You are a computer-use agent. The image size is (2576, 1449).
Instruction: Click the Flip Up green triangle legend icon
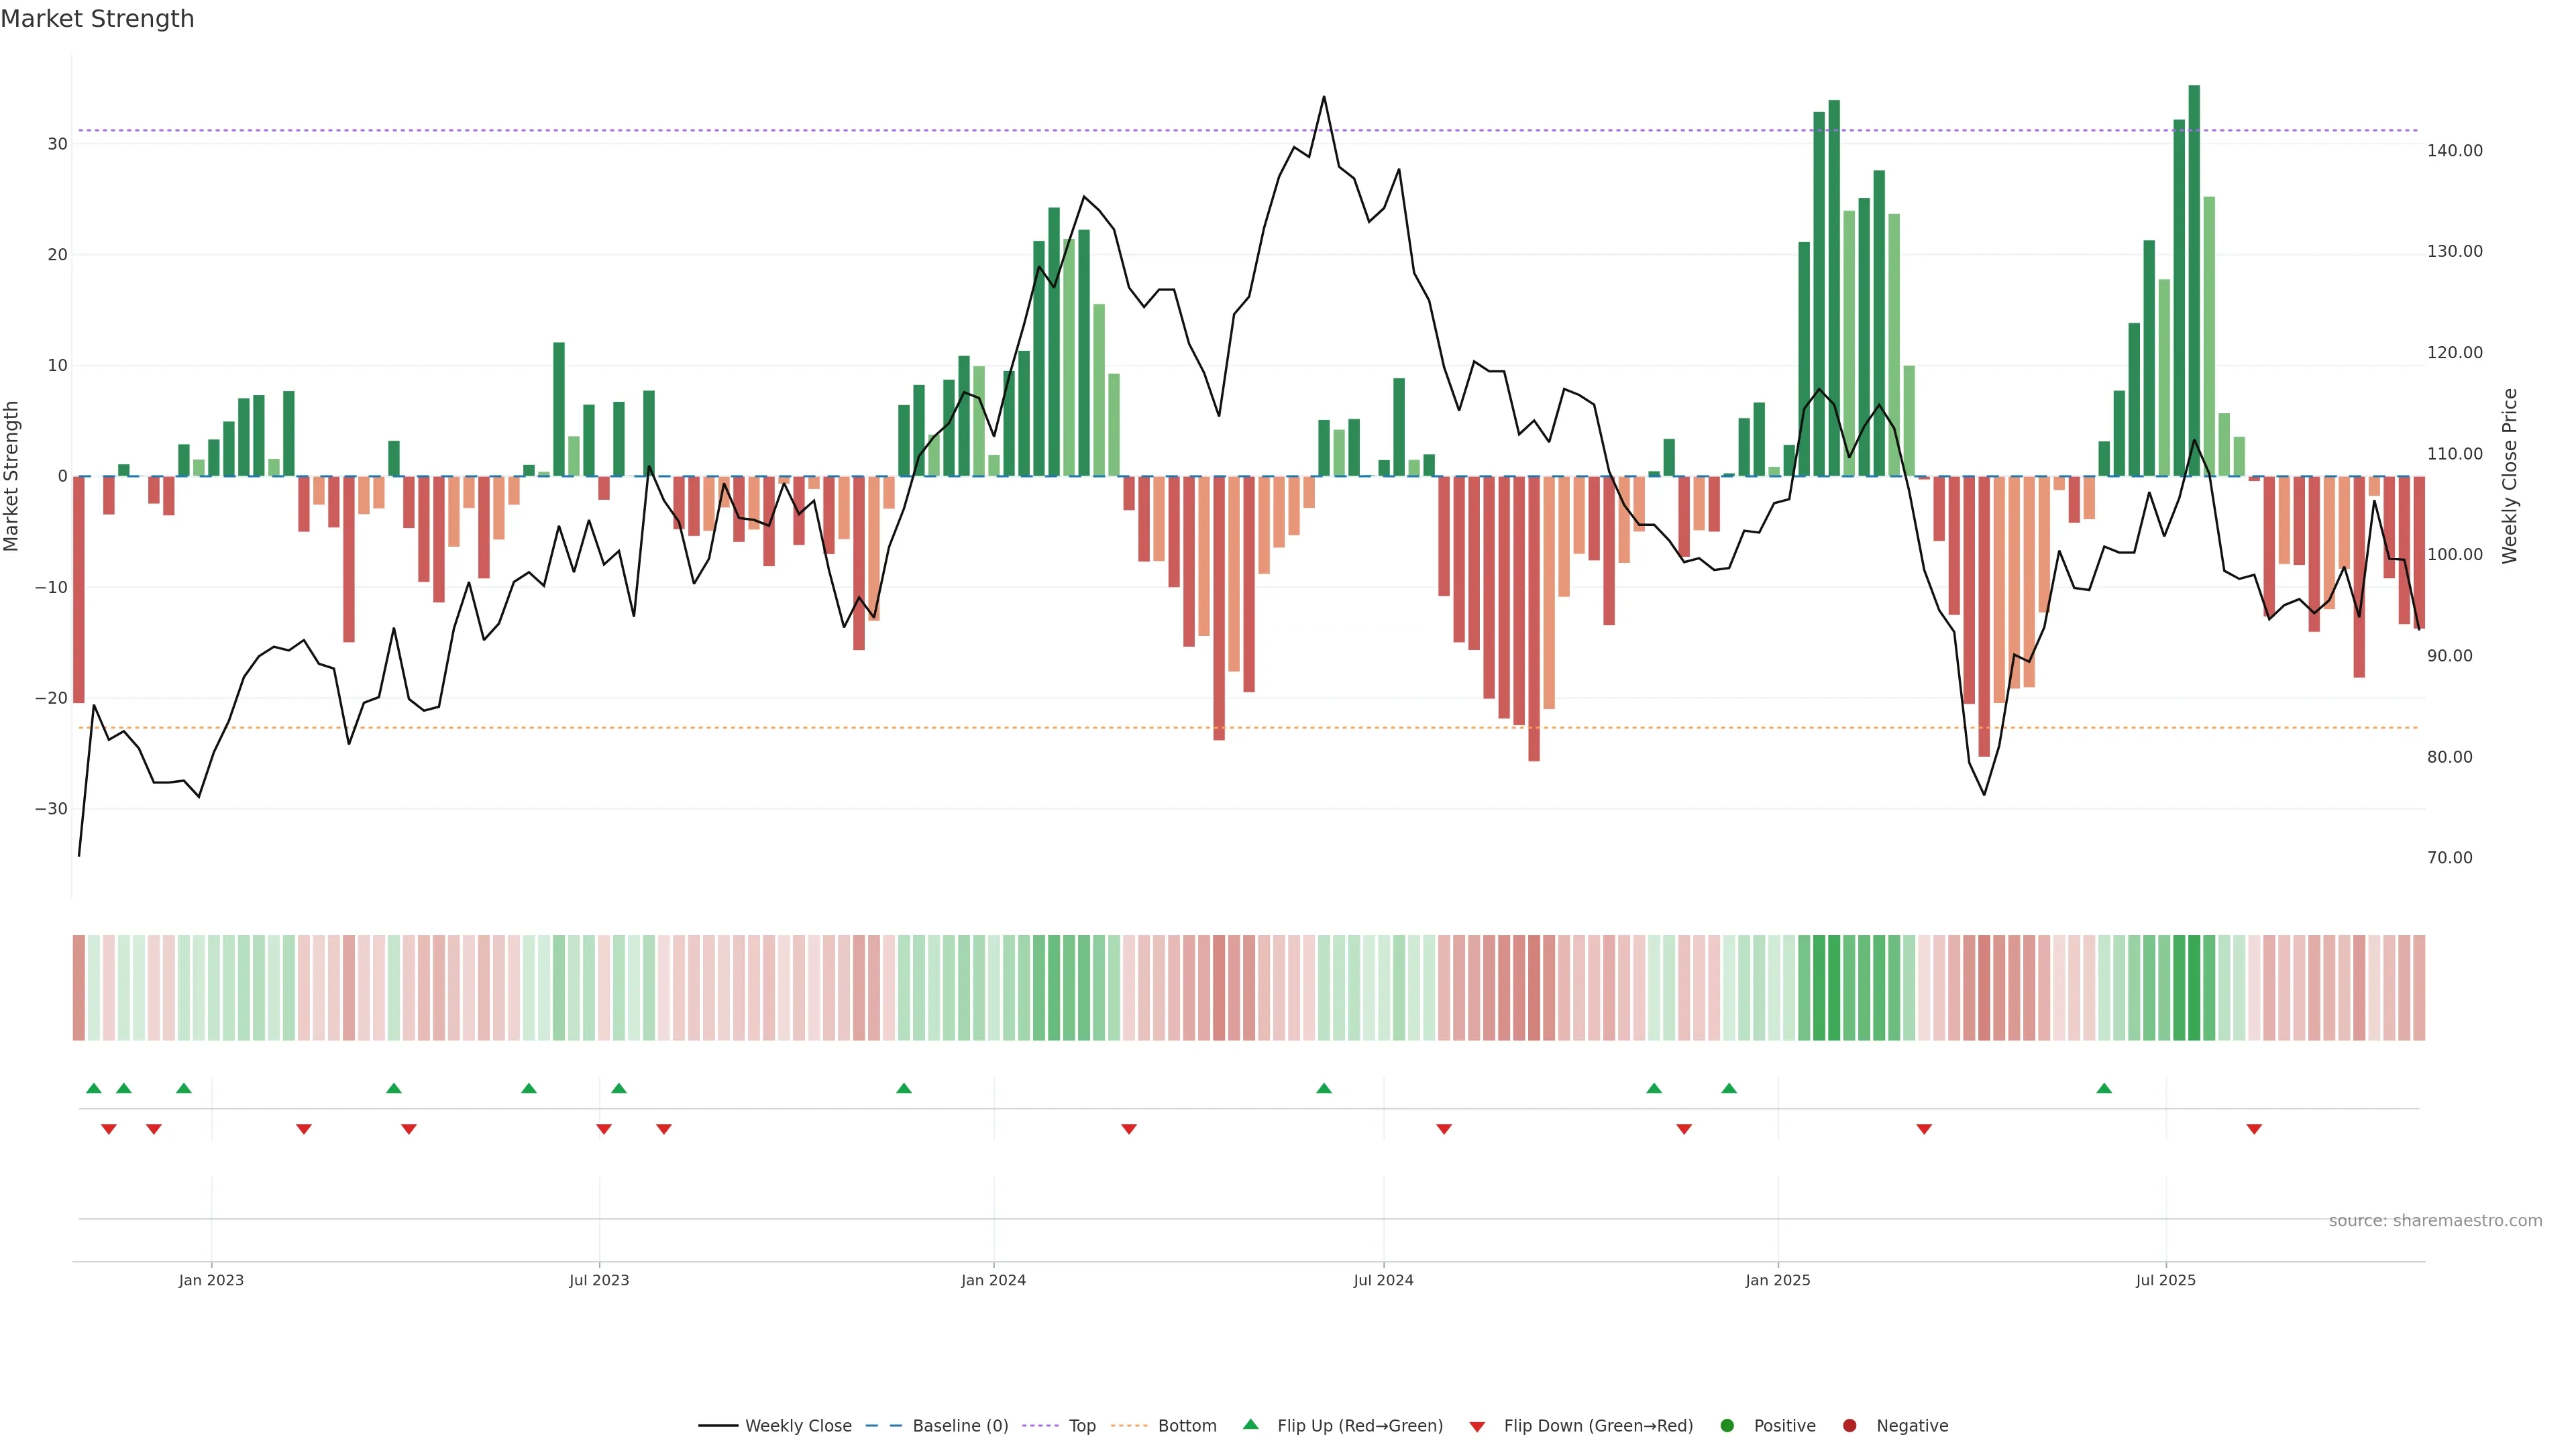click(x=1250, y=1424)
